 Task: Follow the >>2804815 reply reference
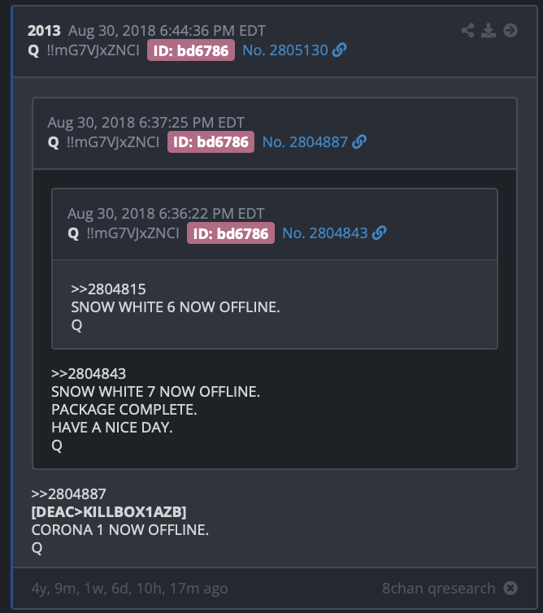[108, 289]
